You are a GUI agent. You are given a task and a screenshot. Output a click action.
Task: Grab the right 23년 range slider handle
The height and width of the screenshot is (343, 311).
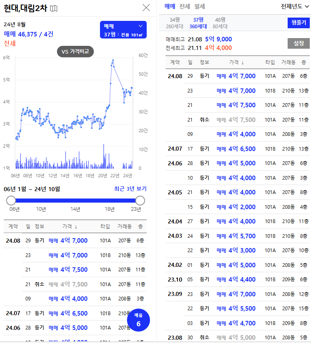pos(140,201)
